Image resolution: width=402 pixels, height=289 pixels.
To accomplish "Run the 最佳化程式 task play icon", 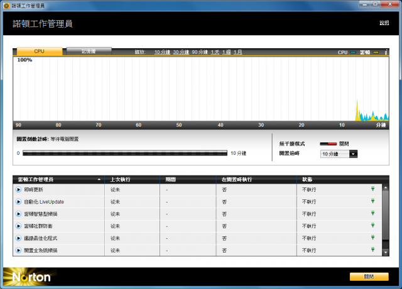I will pyautogui.click(x=18, y=238).
